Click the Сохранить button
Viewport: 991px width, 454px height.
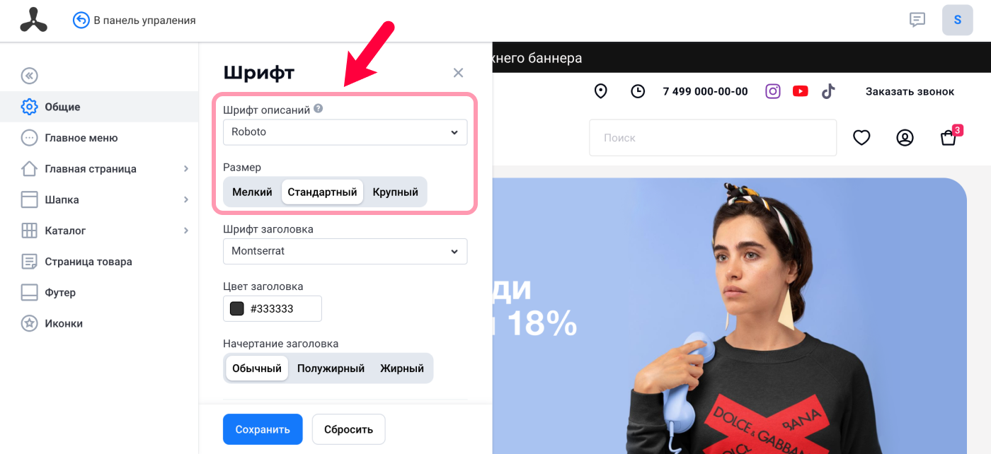pos(263,429)
